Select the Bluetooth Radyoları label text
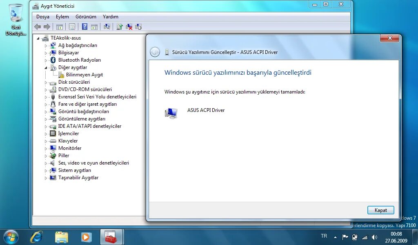 [80, 60]
